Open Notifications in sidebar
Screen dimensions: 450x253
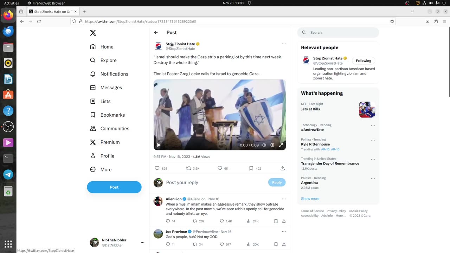pyautogui.click(x=109, y=74)
